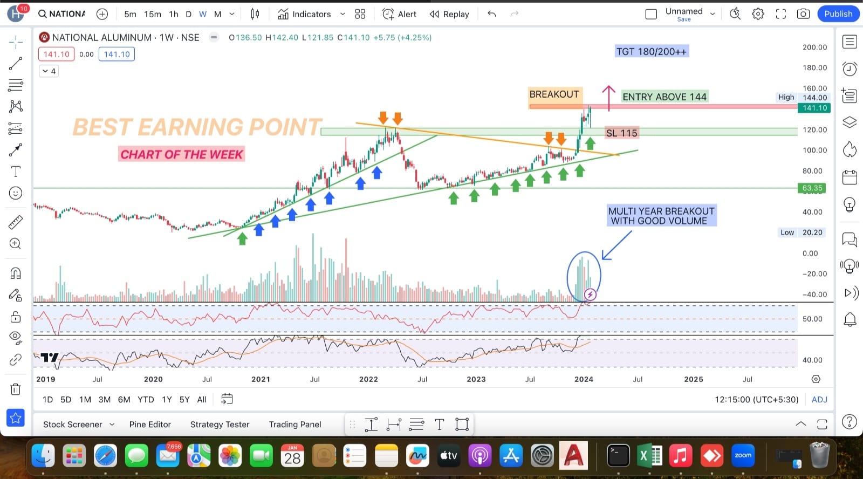Toggle hide all drawings eye icon
Image resolution: width=863 pixels, height=479 pixels.
click(16, 338)
